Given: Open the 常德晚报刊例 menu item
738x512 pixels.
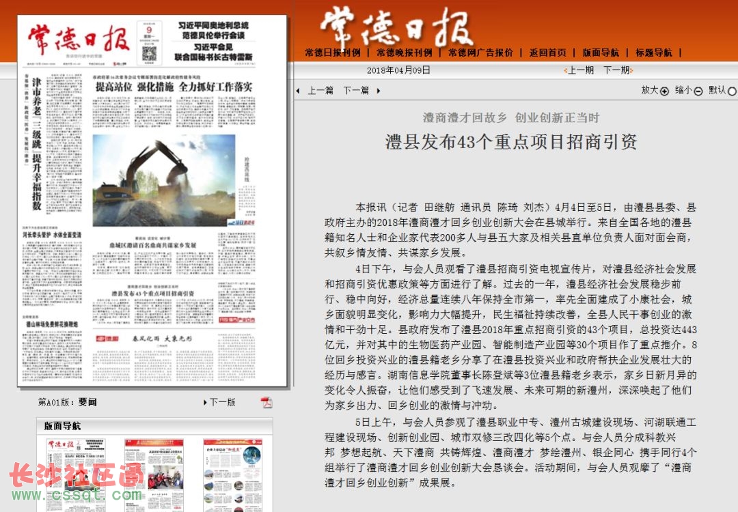Looking at the screenshot, I should click(404, 53).
